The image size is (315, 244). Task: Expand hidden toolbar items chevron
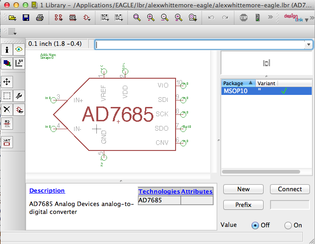271,17
